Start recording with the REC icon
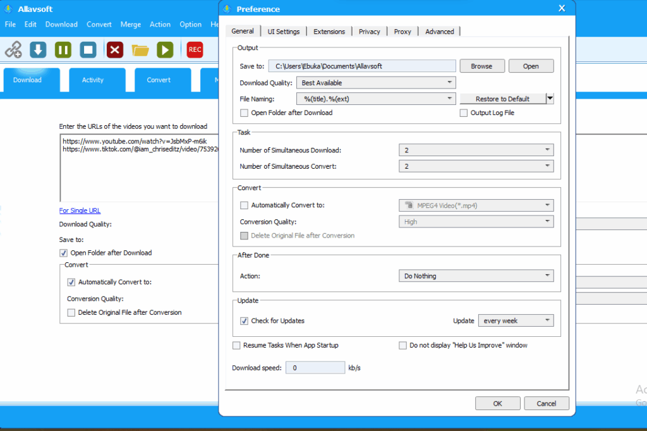The height and width of the screenshot is (431, 647). pyautogui.click(x=195, y=49)
